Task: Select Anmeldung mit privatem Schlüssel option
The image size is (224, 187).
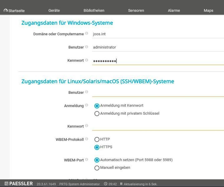Action: point(97,114)
